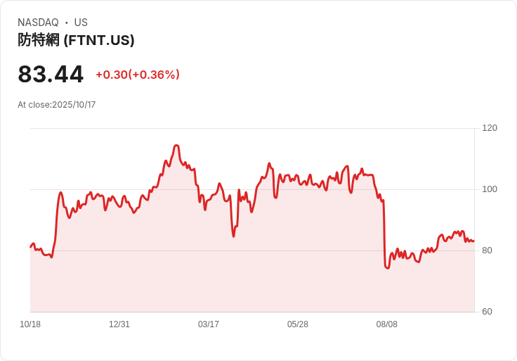517x361 pixels.
Task: Click the 120 price axis label
Action: [490, 128]
